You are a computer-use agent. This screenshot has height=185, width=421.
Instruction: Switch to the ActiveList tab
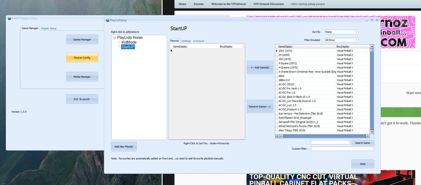pyautogui.click(x=199, y=41)
